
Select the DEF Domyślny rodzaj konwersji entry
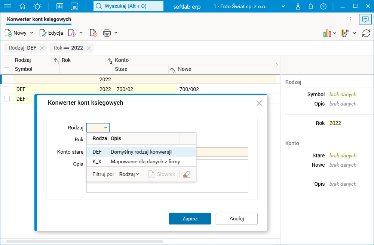(141, 152)
